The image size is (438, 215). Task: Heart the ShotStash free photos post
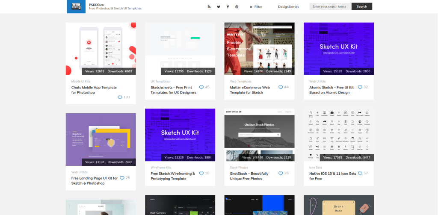click(281, 174)
